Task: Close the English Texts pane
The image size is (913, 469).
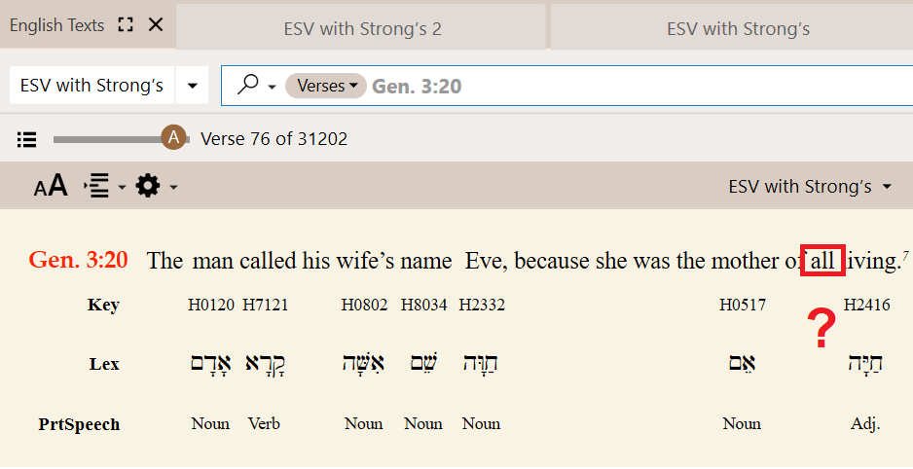Action: 156,24
